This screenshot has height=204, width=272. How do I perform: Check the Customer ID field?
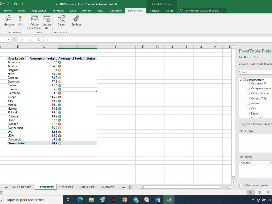tap(248, 84)
